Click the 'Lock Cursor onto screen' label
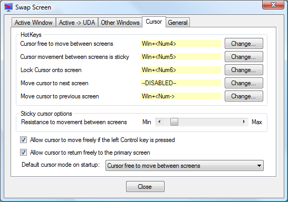The height and width of the screenshot is (202, 288). pos(51,70)
